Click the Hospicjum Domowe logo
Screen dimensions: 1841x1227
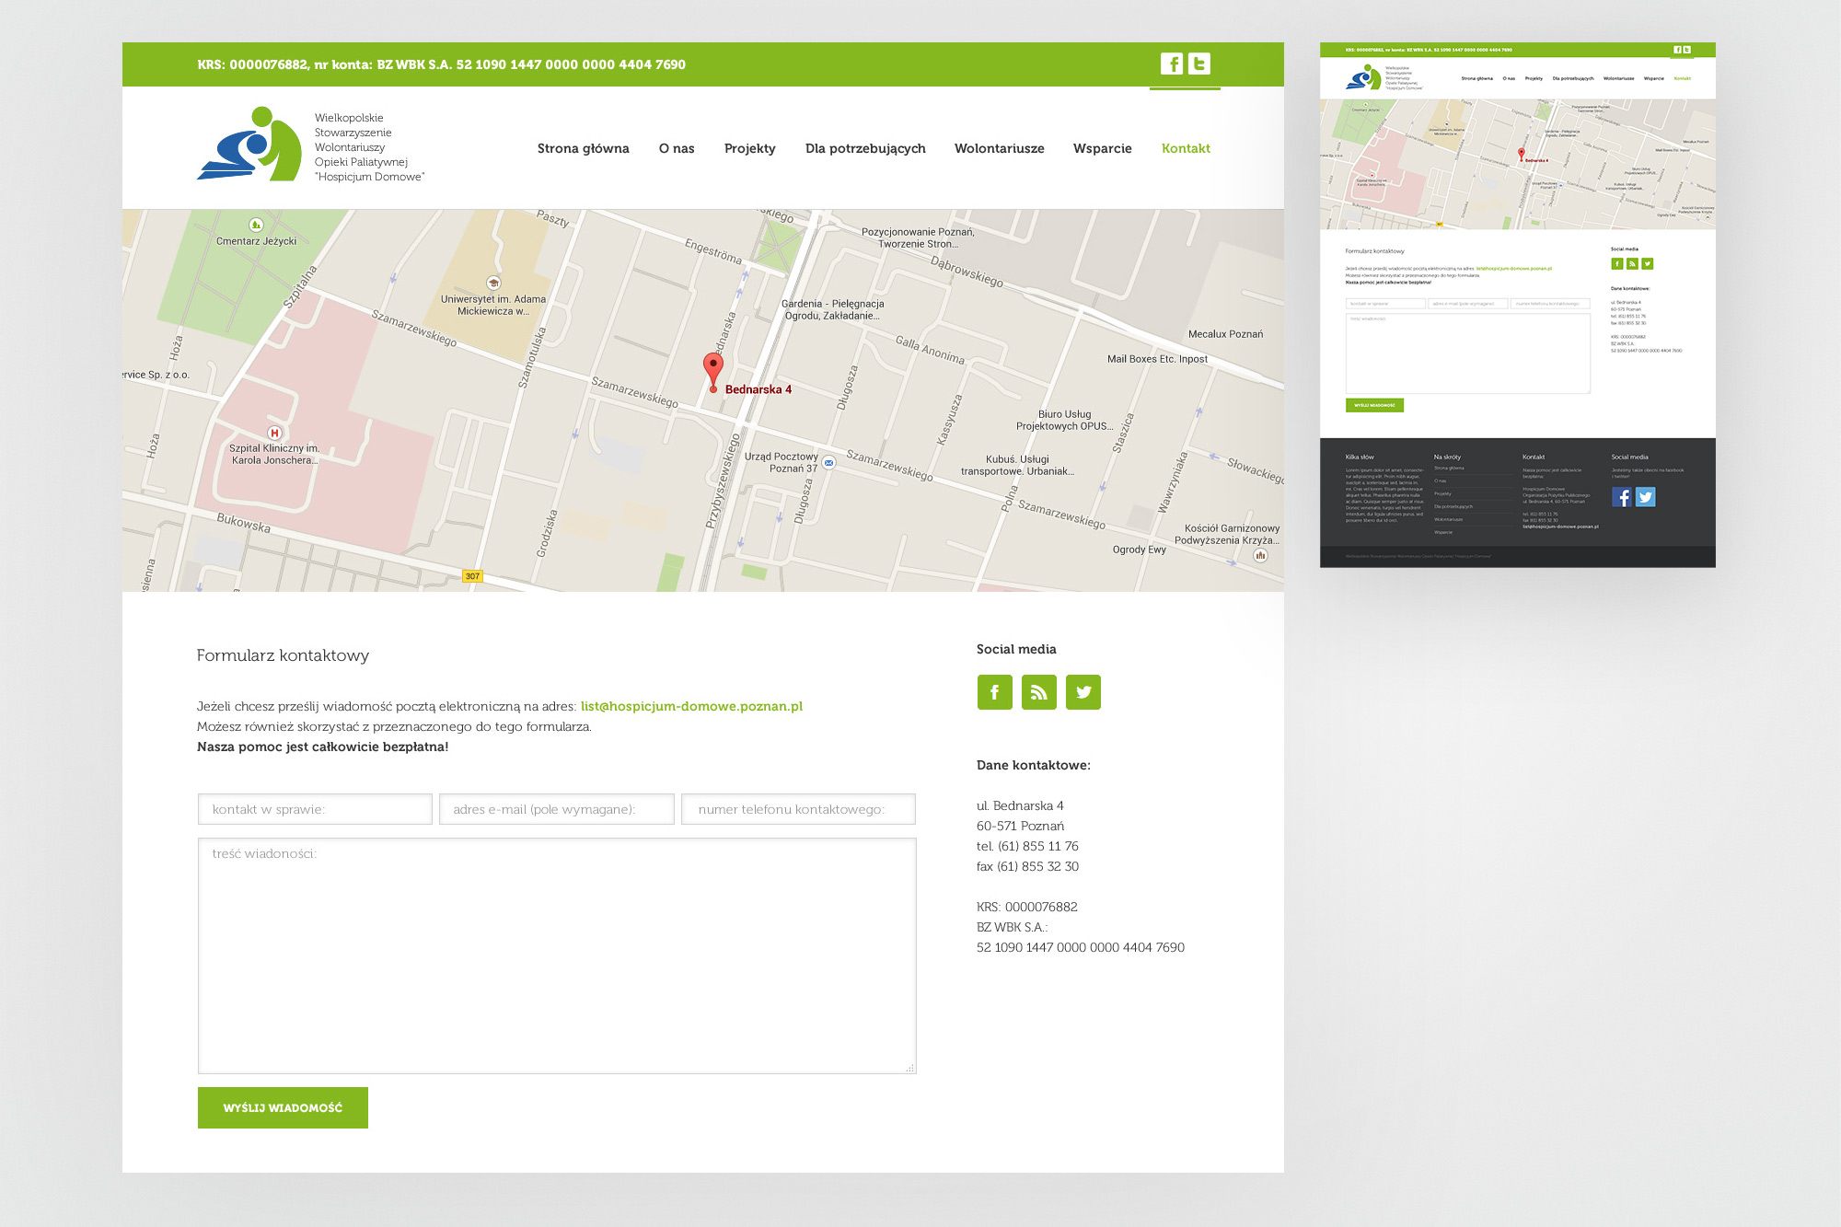[x=249, y=145]
